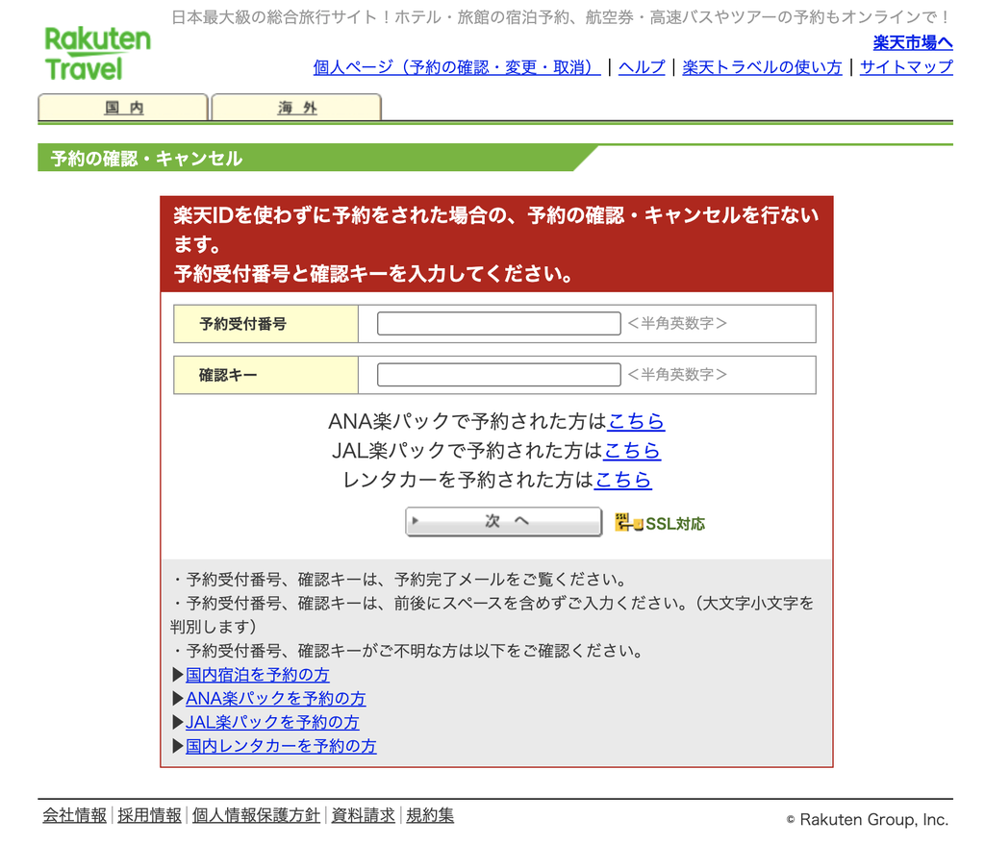This screenshot has height=844, width=985.
Task: Open 会社情報 footer link
Action: pyautogui.click(x=74, y=815)
